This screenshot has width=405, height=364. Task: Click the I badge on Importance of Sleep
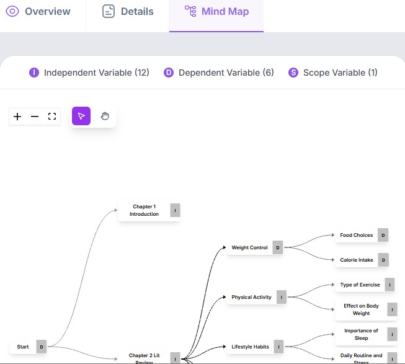coord(392,334)
